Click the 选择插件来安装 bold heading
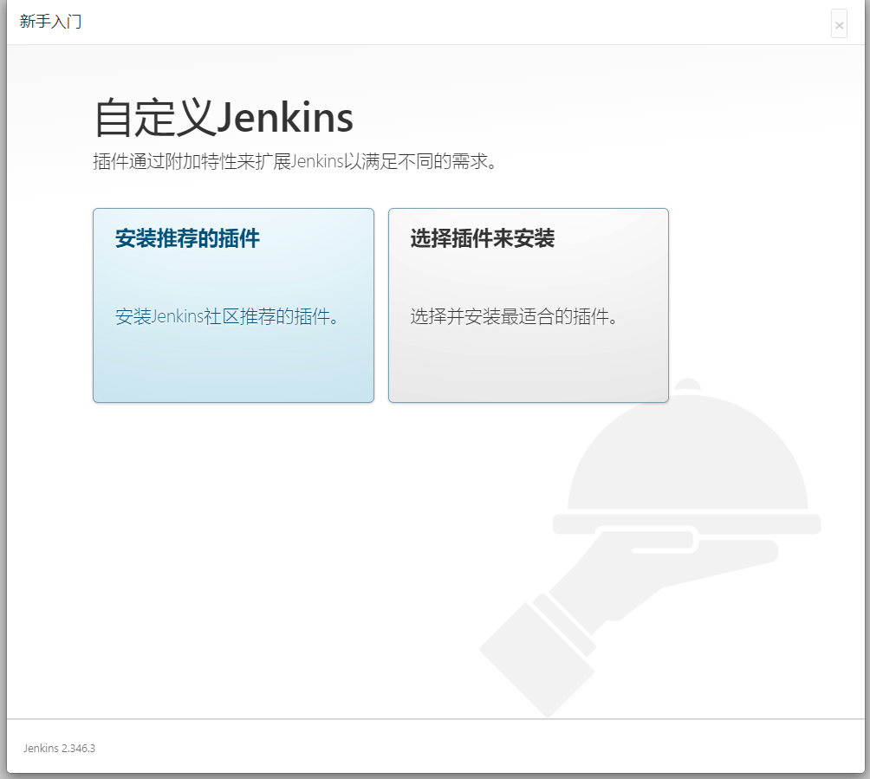Screen dimensions: 870x779 click(x=483, y=239)
